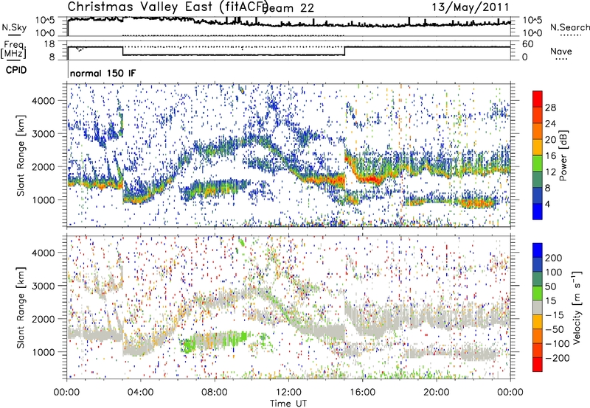This screenshot has width=590, height=408.
Task: Click the "-15" velocity colorbar tick
Action: click(555, 315)
